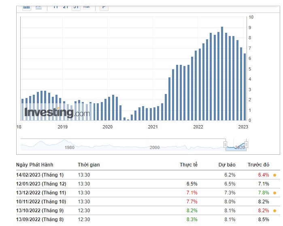The width and height of the screenshot is (283, 226).
Task: Click the green 8.3% actual value
Action: (x=192, y=220)
